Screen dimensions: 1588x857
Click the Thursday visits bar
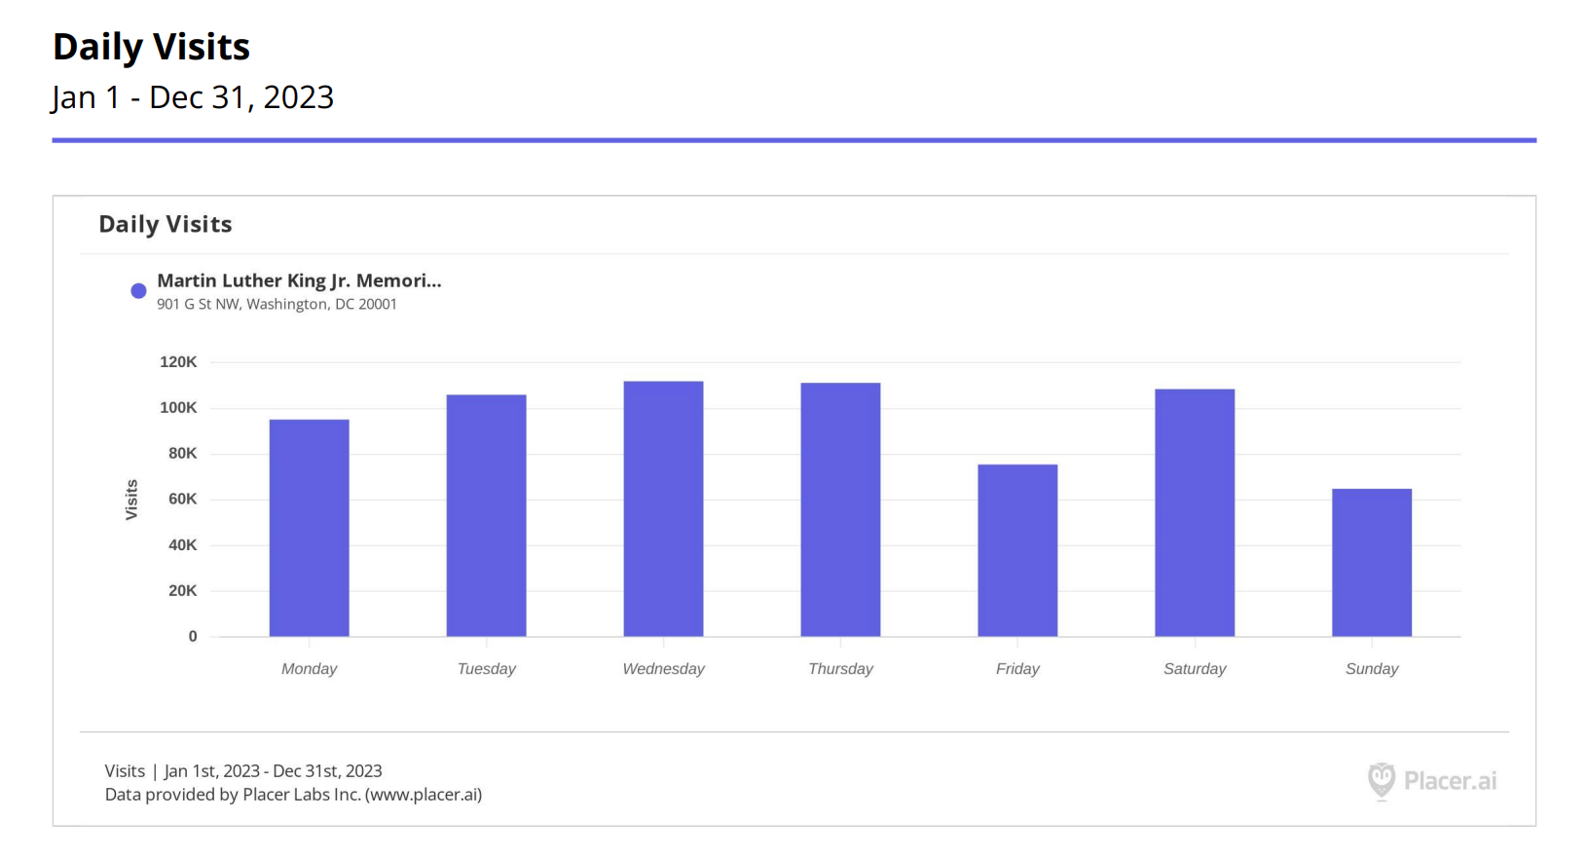point(840,509)
